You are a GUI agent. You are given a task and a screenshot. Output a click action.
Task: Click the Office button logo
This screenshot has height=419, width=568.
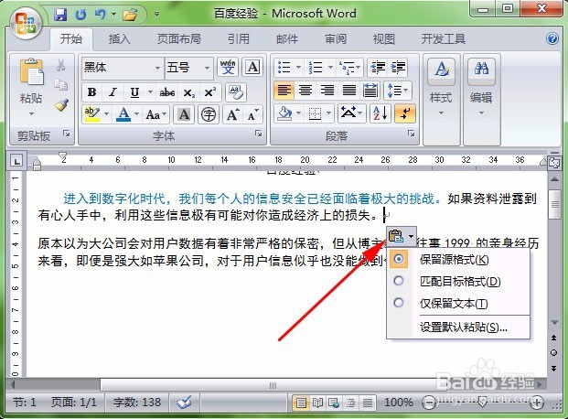click(x=25, y=23)
